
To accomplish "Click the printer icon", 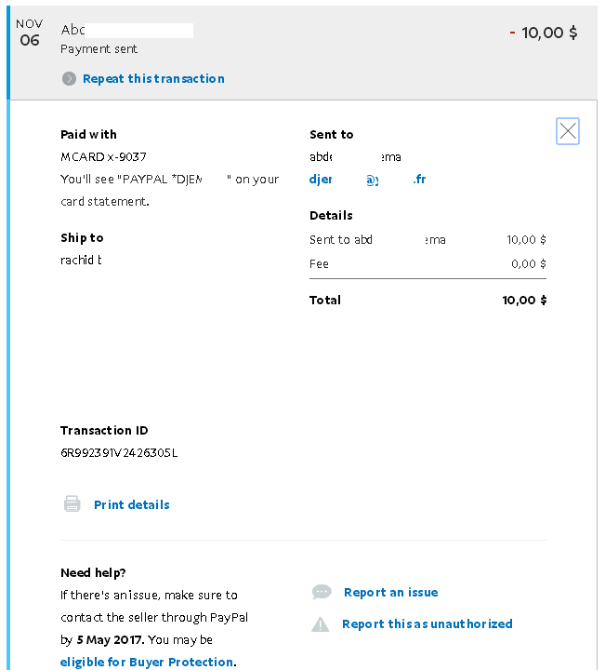I will point(72,504).
